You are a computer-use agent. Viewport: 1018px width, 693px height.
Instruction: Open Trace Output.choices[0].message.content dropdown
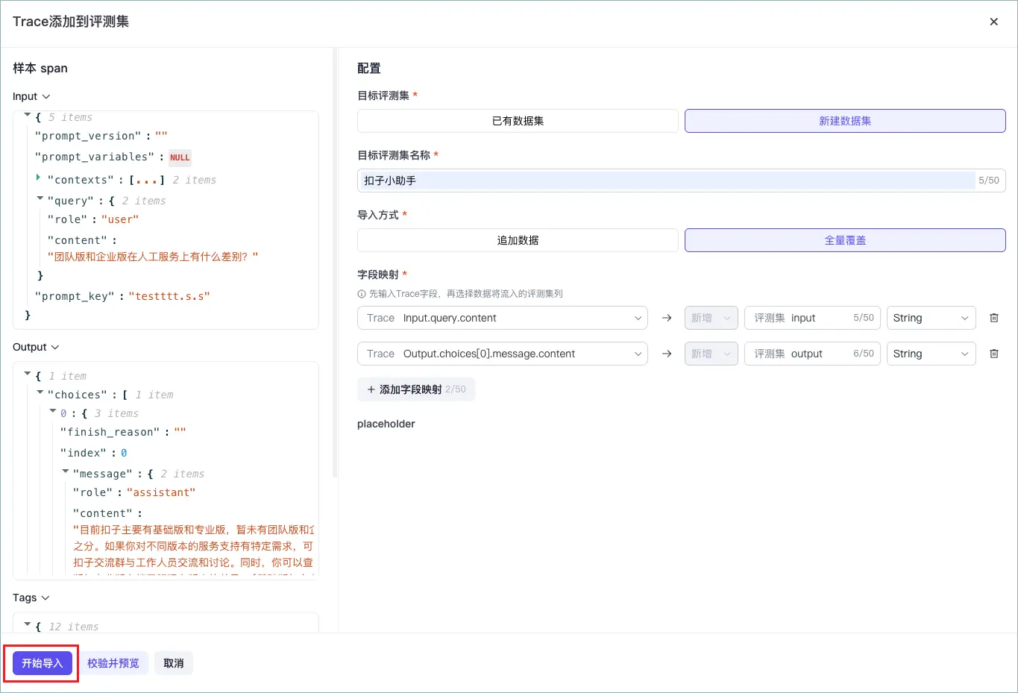pyautogui.click(x=503, y=354)
